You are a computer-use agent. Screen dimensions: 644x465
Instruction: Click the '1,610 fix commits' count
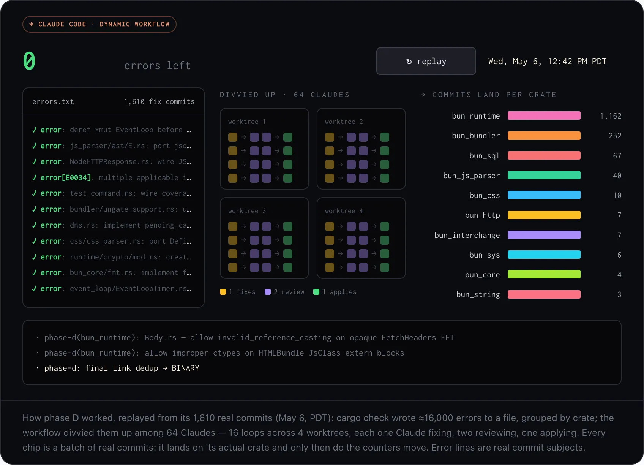tap(159, 102)
